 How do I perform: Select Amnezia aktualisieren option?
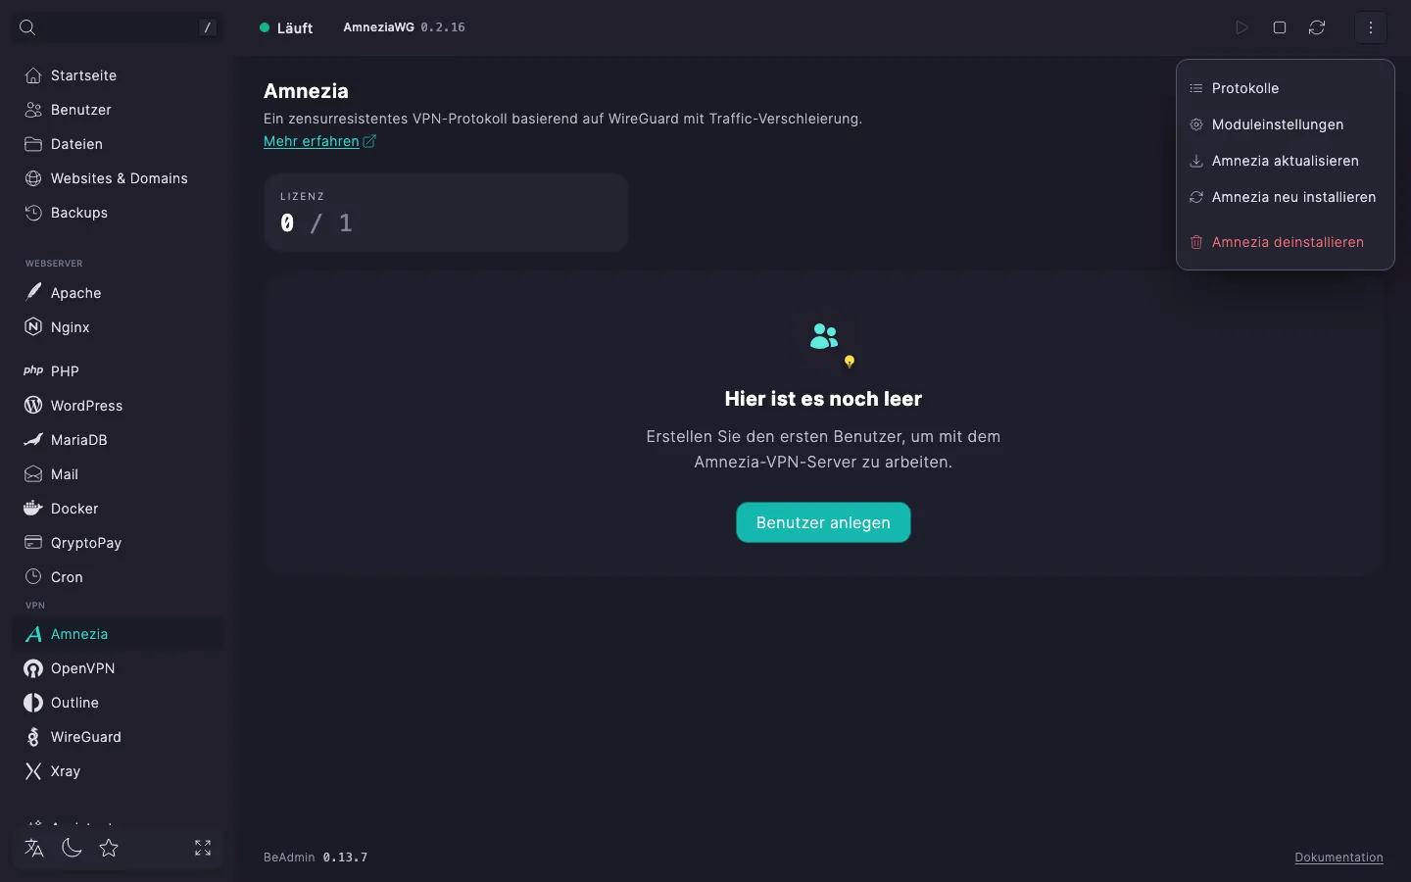pos(1285,161)
